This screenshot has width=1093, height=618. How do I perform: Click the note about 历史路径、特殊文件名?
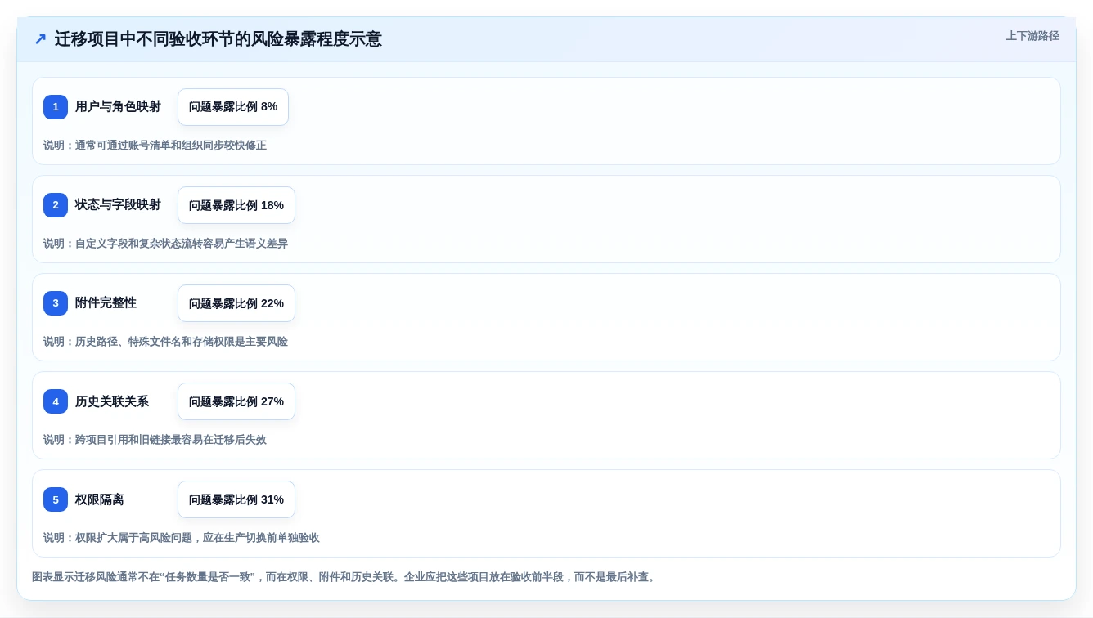(165, 342)
